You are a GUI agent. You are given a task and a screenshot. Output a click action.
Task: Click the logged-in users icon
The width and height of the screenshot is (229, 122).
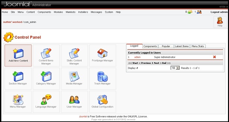pos(199,12)
